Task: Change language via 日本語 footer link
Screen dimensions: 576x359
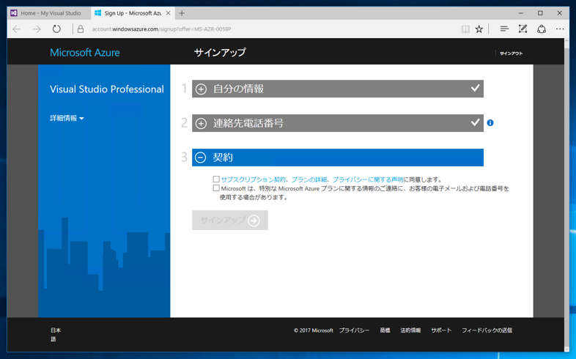Action: [x=56, y=334]
